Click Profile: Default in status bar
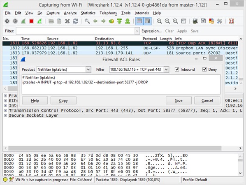The width and height of the screenshot is (246, 185). pos(195,180)
